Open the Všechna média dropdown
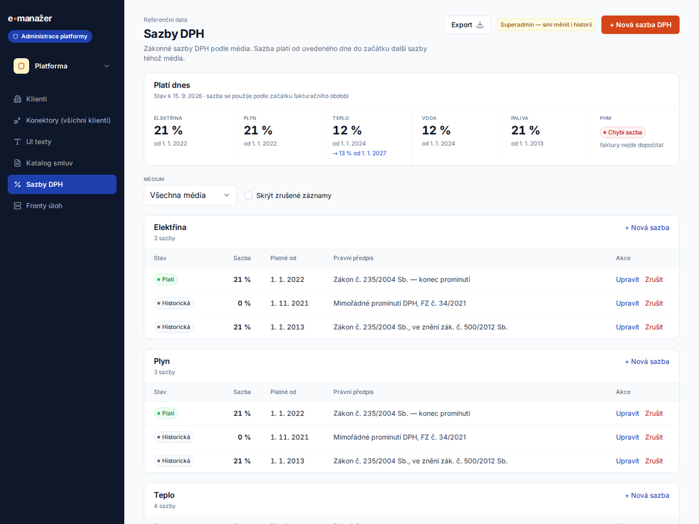This screenshot has height=524, width=699. click(190, 195)
